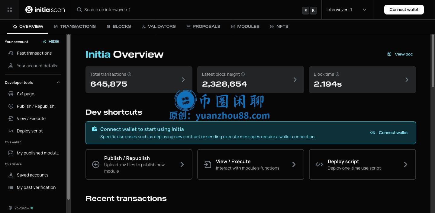Image resolution: width=435 pixels, height=213 pixels.
Task: Hide the sidebar with HIDE toggle
Action: click(x=51, y=42)
